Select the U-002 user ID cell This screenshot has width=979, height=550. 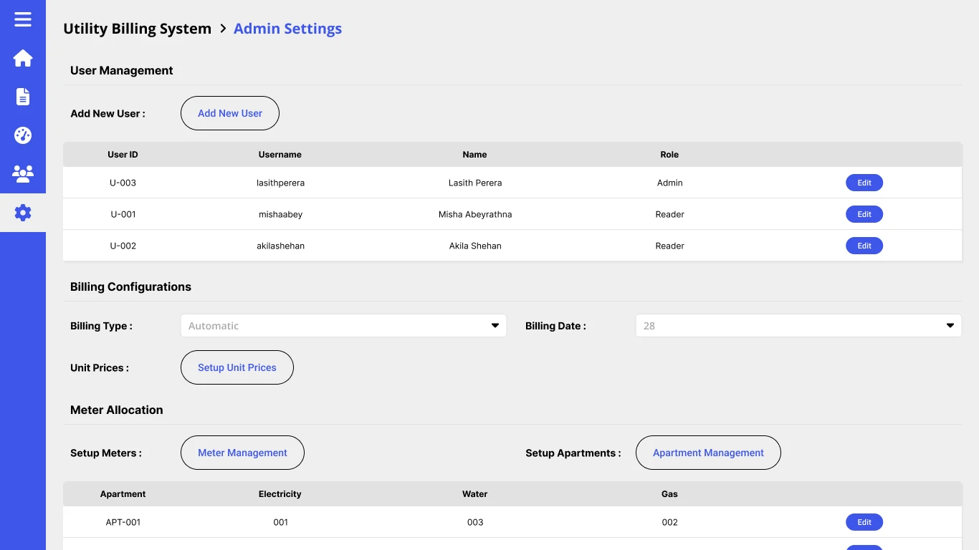tap(123, 246)
